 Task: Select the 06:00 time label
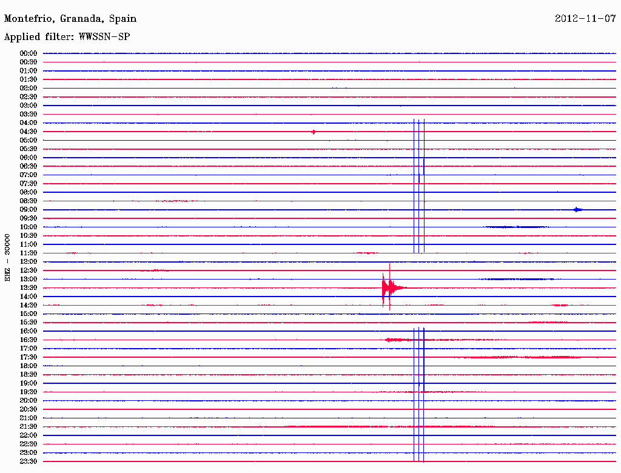(29, 157)
